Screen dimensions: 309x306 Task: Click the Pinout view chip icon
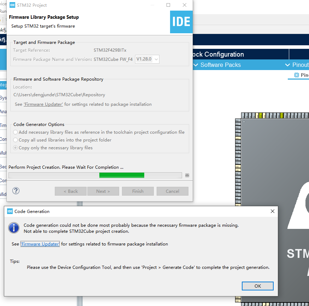coord(296,75)
